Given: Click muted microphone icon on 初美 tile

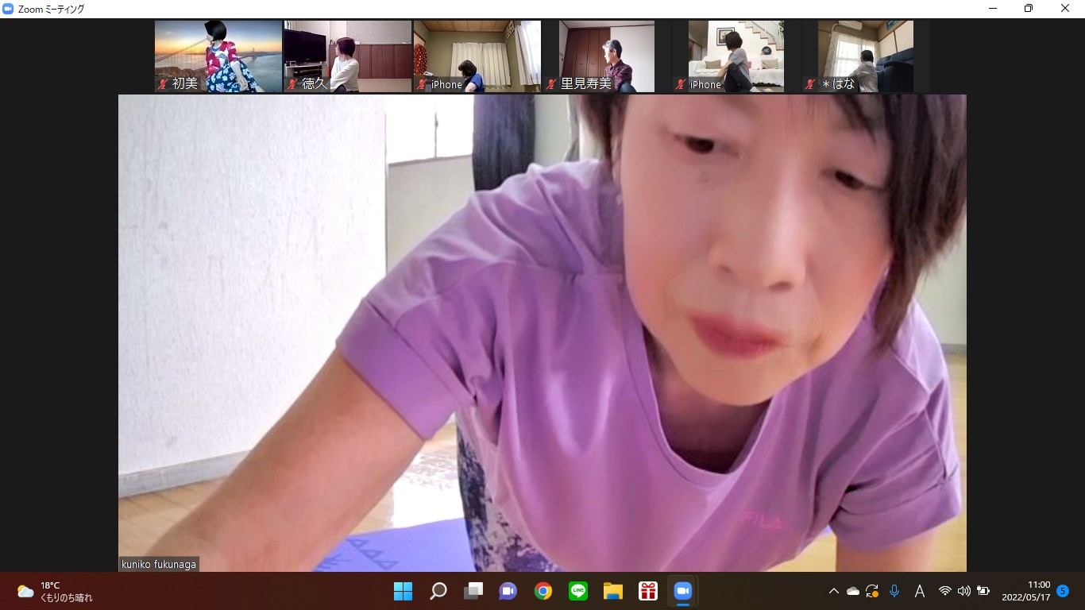Looking at the screenshot, I should click(x=163, y=84).
